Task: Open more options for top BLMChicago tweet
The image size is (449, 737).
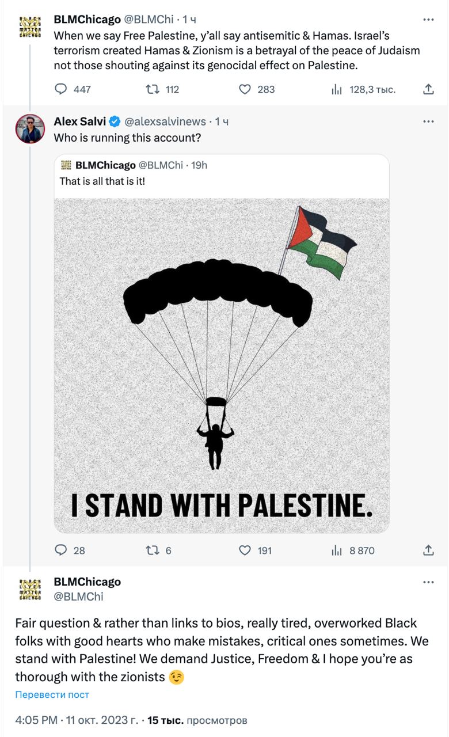Action: 428,20
